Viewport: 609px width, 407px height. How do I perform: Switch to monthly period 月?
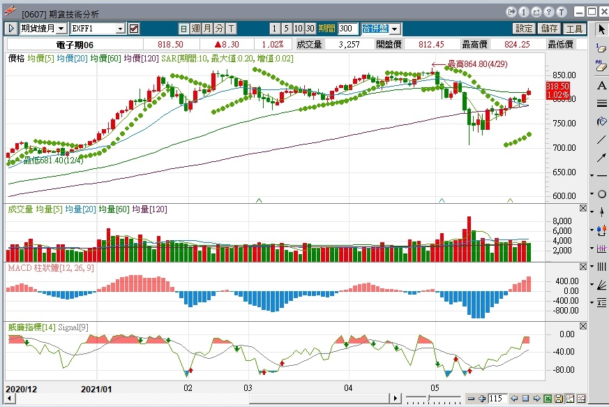coord(207,29)
